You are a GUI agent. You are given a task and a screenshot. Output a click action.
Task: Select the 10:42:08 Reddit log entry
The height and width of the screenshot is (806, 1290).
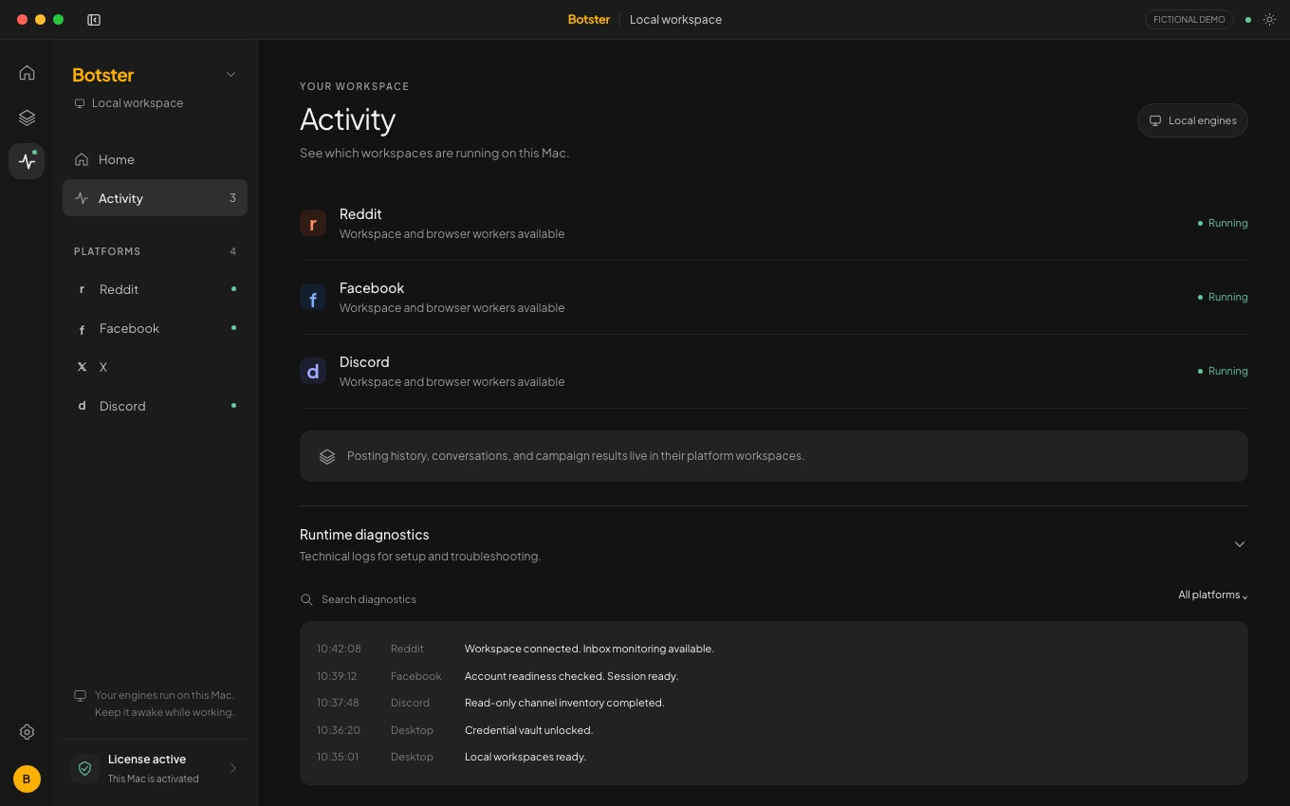click(x=774, y=649)
